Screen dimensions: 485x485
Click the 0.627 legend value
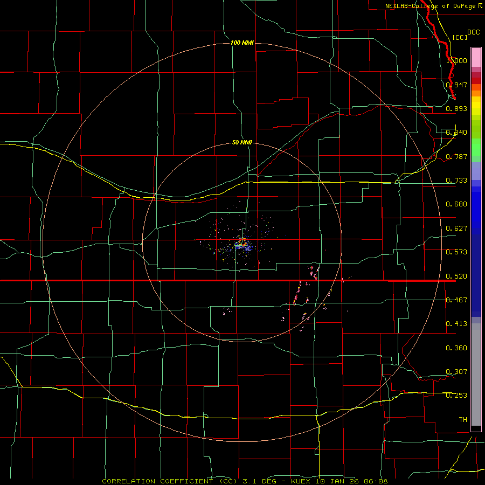(x=456, y=228)
